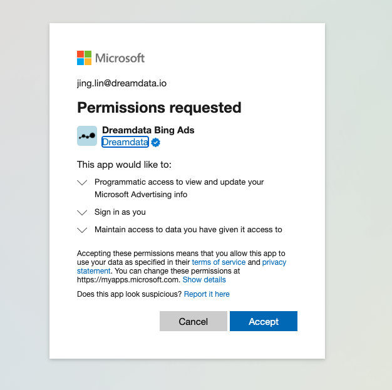Expand the Sign in as you chevron

click(82, 212)
